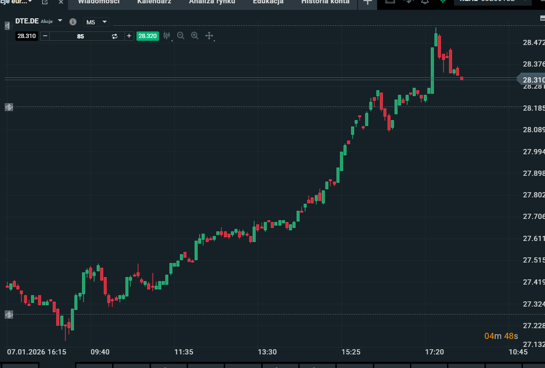The height and width of the screenshot is (368, 545).
Task: Click the upper dollar marker on chart edge
Action: [9, 107]
